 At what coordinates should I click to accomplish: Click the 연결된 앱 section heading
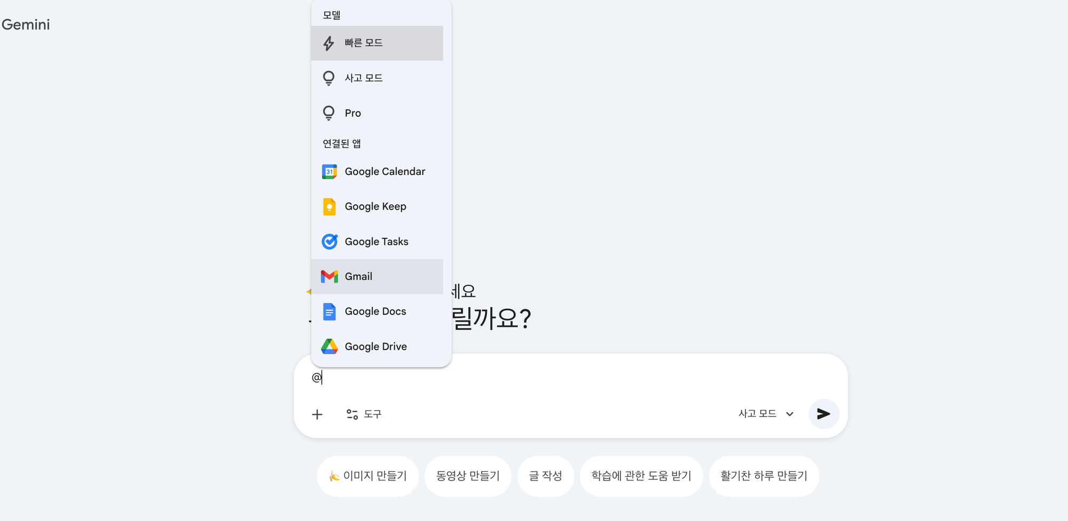(x=342, y=143)
